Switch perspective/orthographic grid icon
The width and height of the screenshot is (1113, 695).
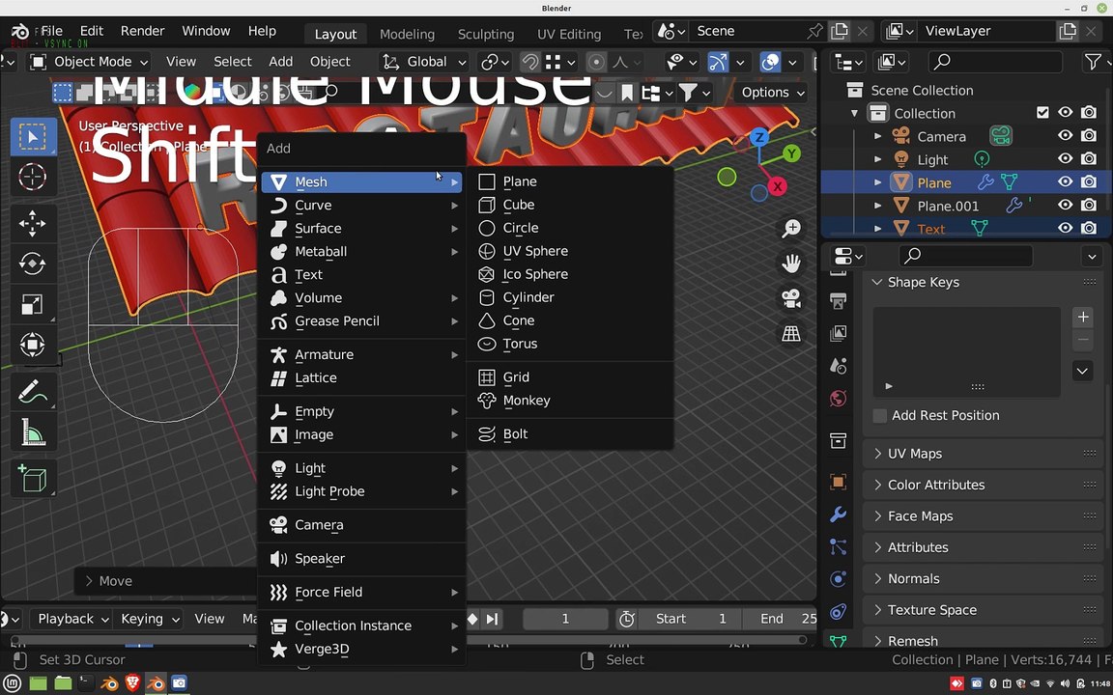point(790,333)
